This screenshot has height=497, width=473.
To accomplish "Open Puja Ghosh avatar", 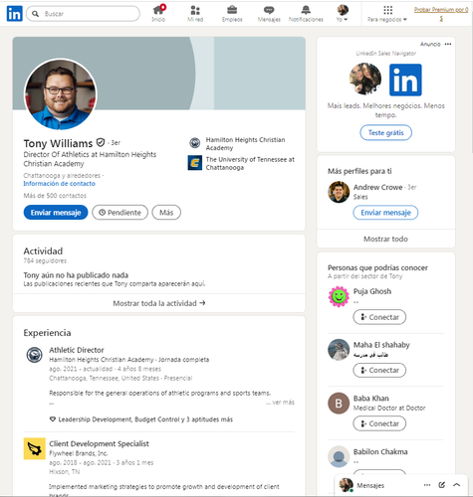I will (339, 296).
